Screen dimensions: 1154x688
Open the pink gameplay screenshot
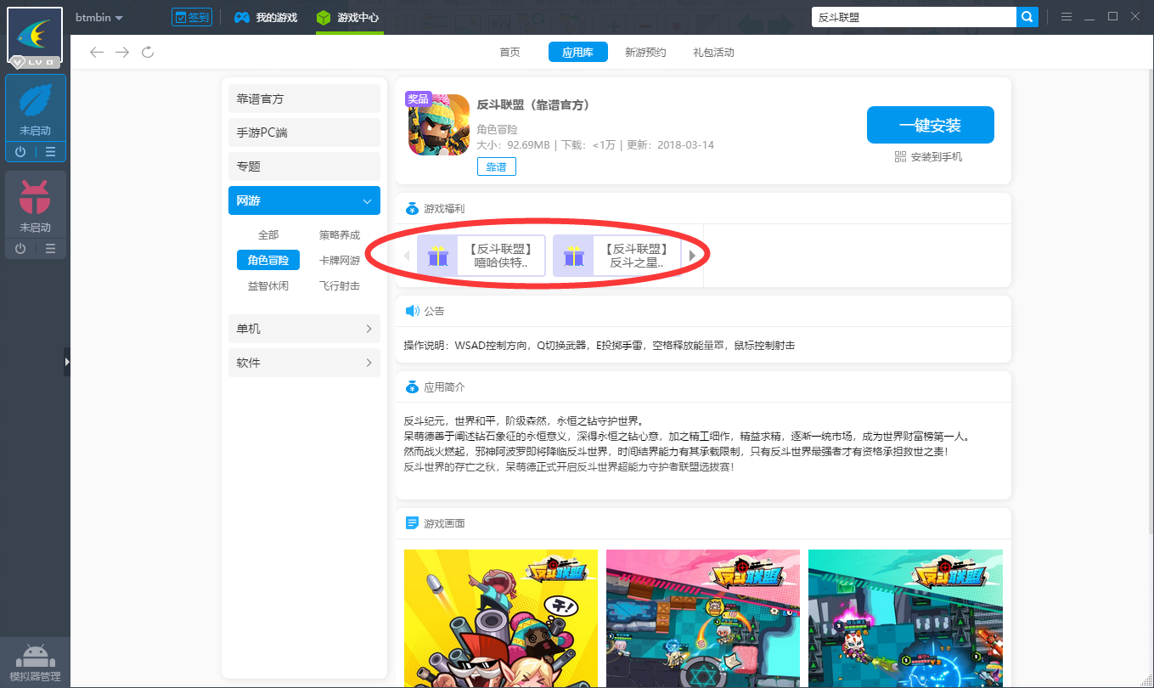point(703,618)
